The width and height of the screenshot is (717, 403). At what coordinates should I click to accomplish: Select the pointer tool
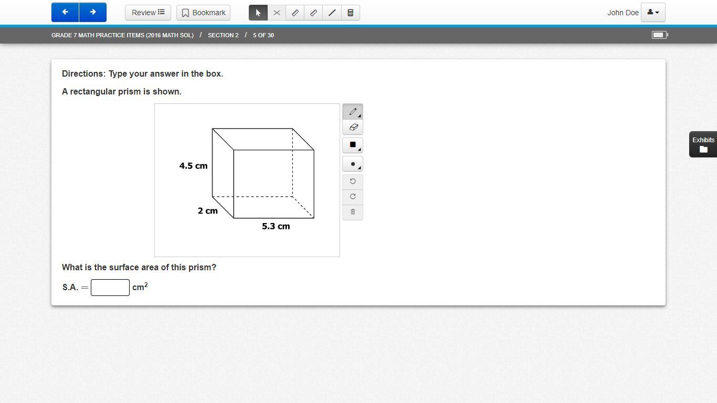(x=258, y=13)
